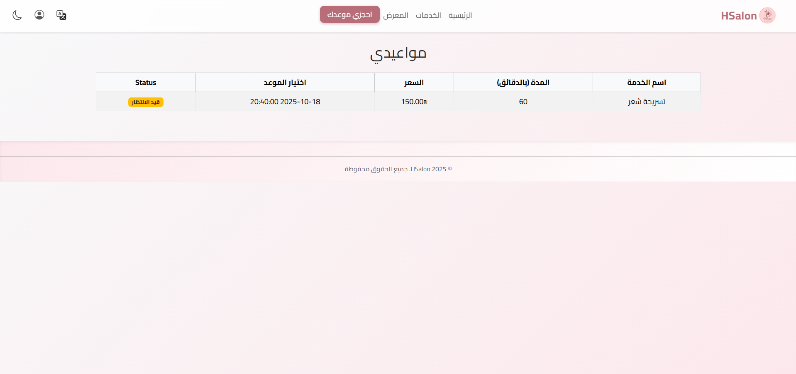Click the اسم الخدمة column header

point(646,83)
